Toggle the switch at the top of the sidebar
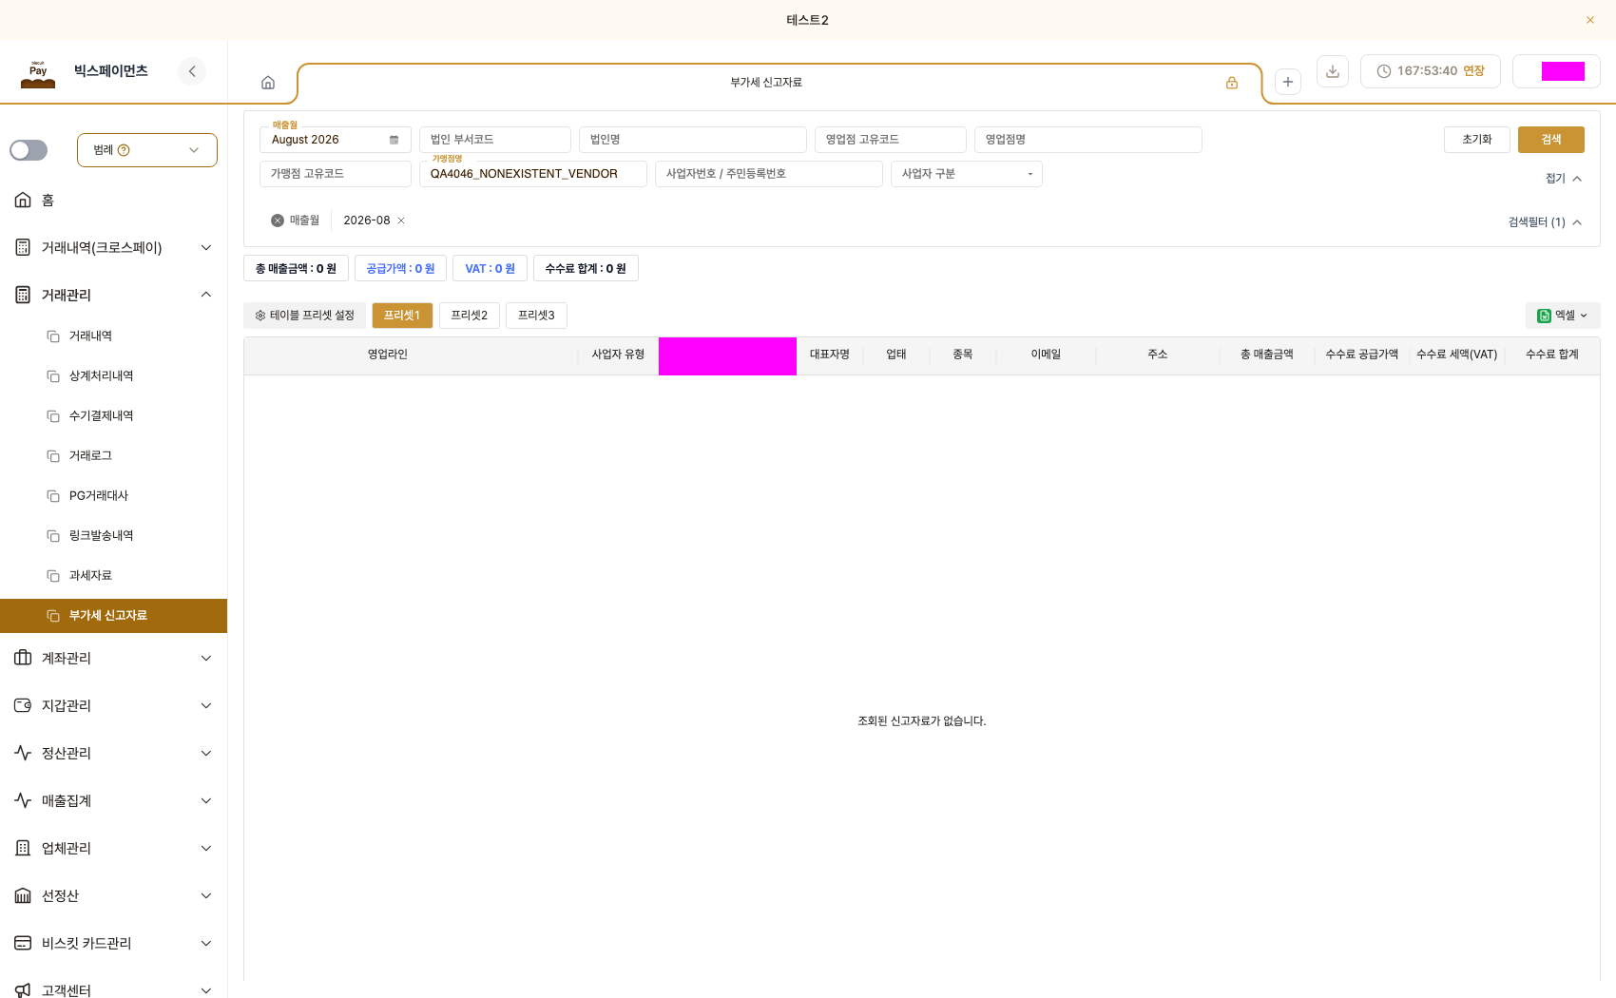This screenshot has width=1616, height=998. point(29,150)
